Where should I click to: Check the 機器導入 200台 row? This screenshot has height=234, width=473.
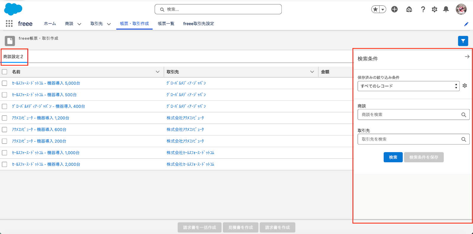pyautogui.click(x=4, y=141)
